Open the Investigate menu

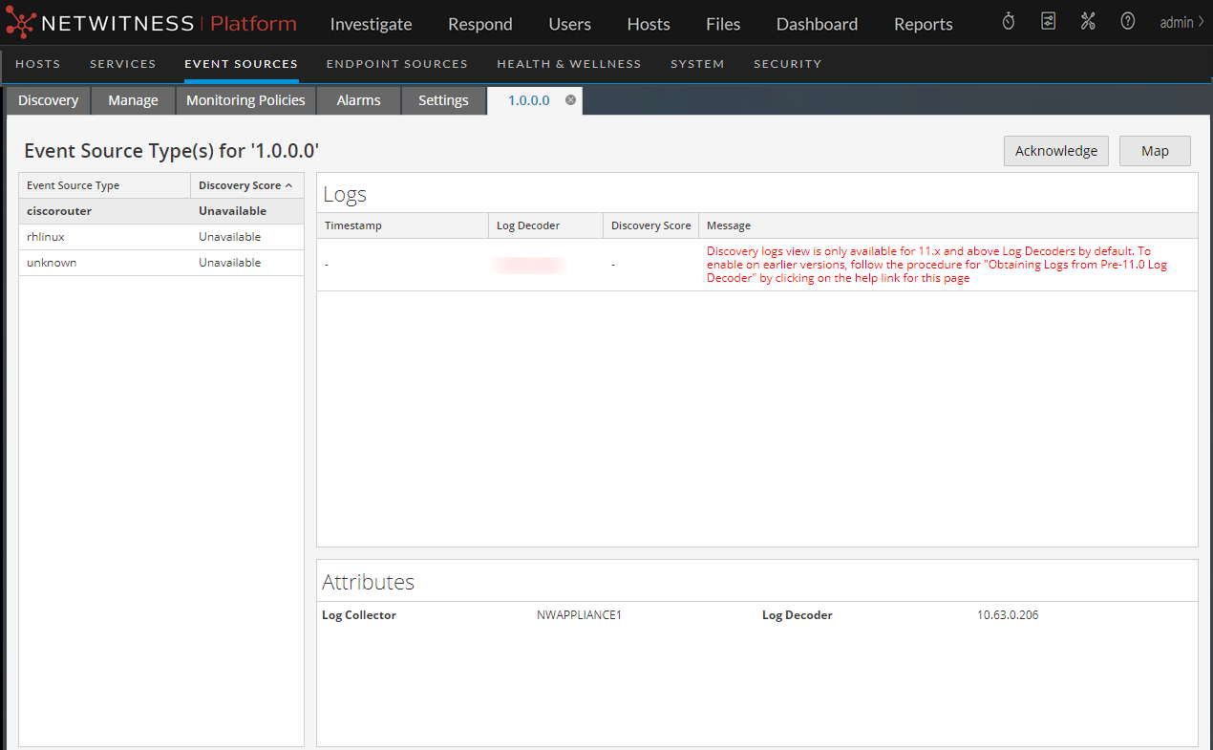pos(371,24)
